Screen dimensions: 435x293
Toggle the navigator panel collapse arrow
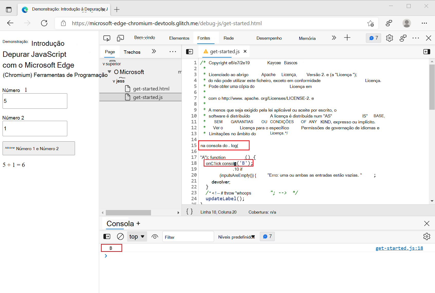pyautogui.click(x=190, y=51)
